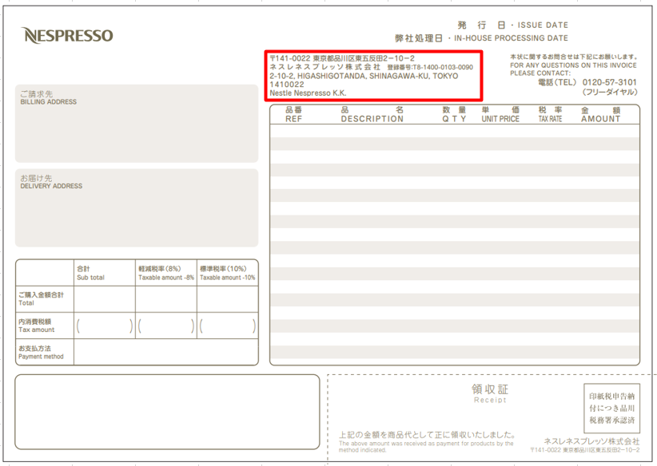Click the 'Tax amount' row label
Image resolution: width=657 pixels, height=466 pixels.
[x=37, y=330]
